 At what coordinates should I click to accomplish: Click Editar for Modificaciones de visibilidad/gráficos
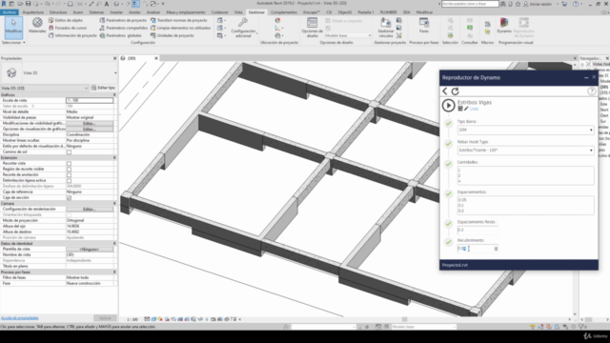click(90, 123)
